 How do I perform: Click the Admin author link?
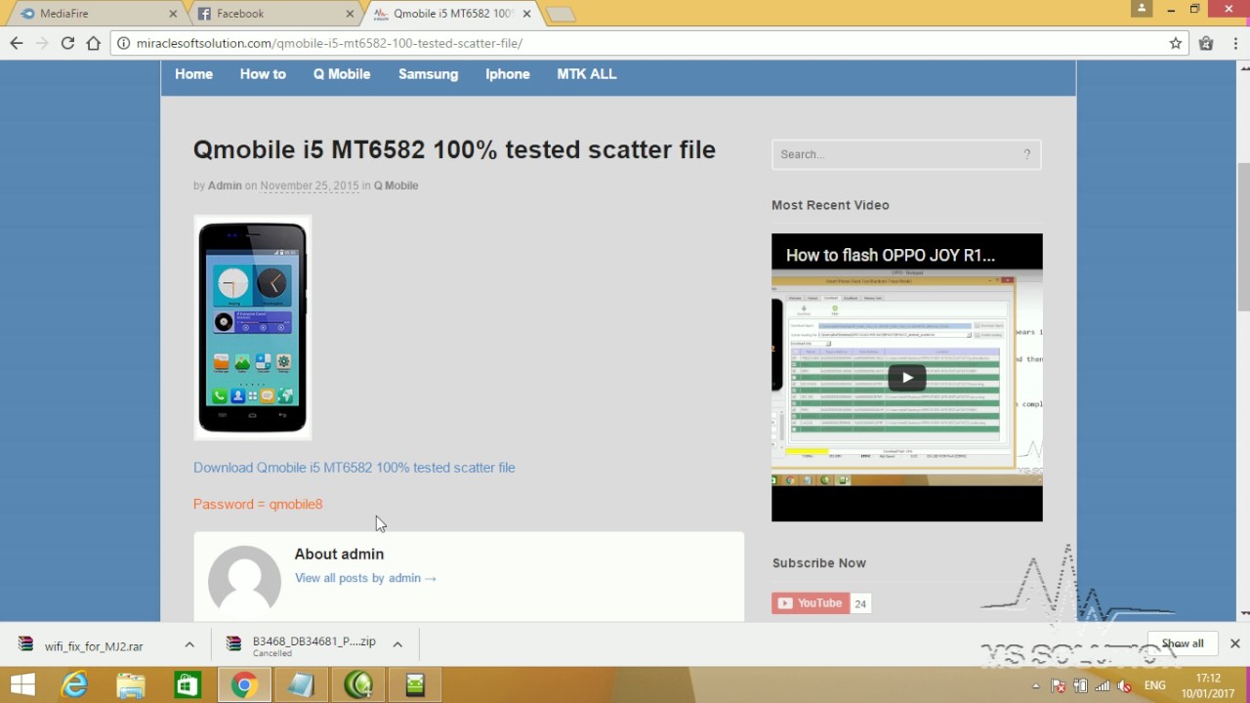pyautogui.click(x=225, y=186)
